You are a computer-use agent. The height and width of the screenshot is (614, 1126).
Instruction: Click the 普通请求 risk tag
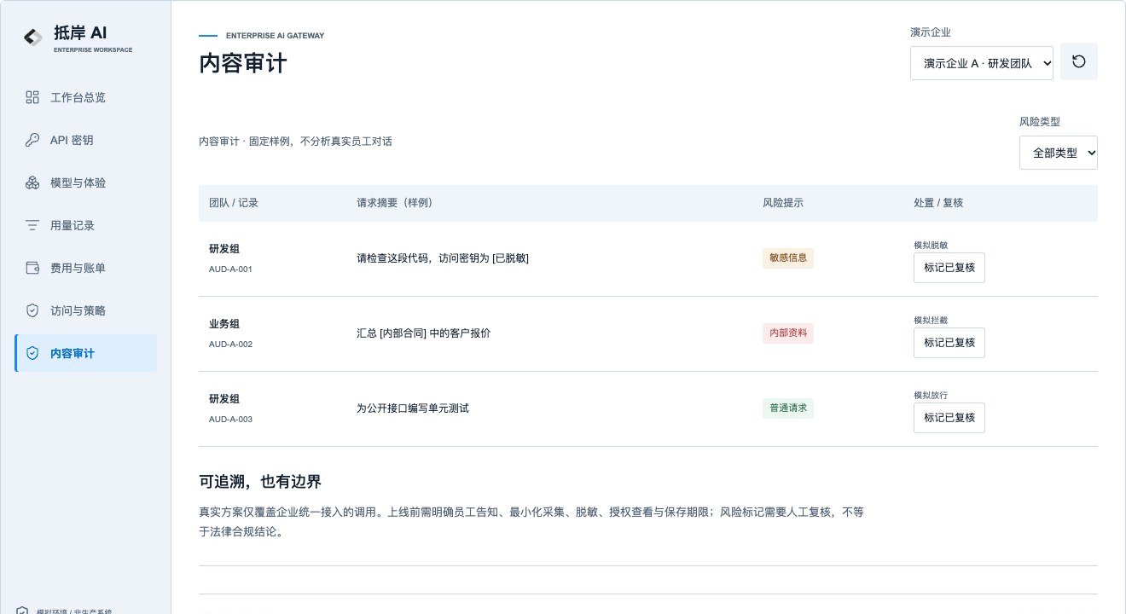[788, 408]
